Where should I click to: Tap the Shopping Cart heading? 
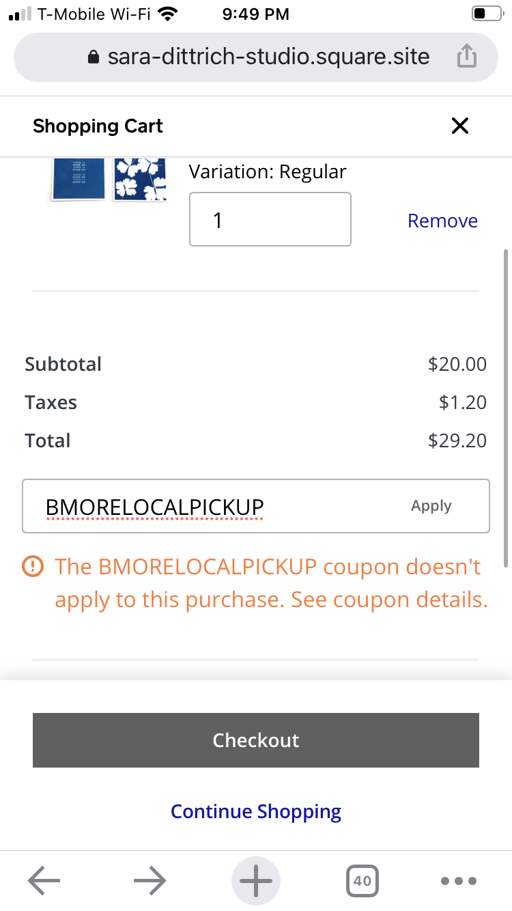(x=98, y=126)
